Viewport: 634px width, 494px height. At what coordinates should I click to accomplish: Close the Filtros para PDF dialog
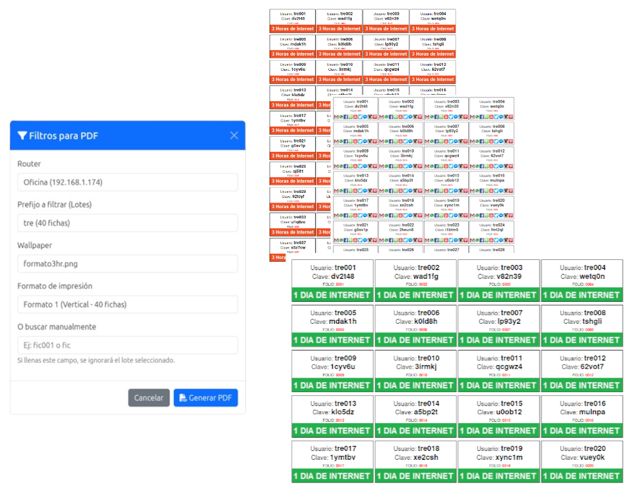tap(233, 135)
